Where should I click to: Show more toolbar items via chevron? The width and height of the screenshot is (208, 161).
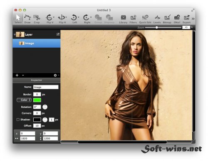point(193,19)
